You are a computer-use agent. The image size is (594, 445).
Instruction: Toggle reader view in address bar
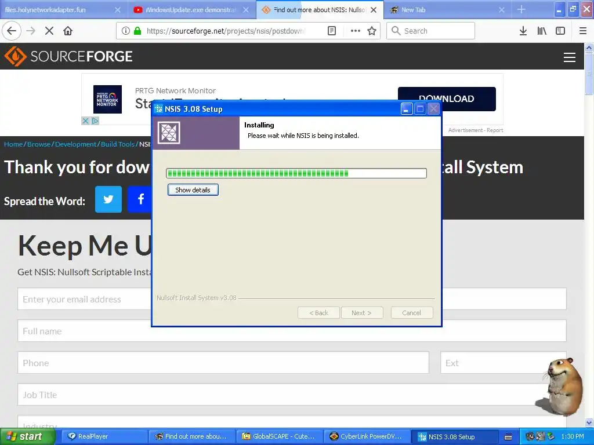[x=331, y=31]
